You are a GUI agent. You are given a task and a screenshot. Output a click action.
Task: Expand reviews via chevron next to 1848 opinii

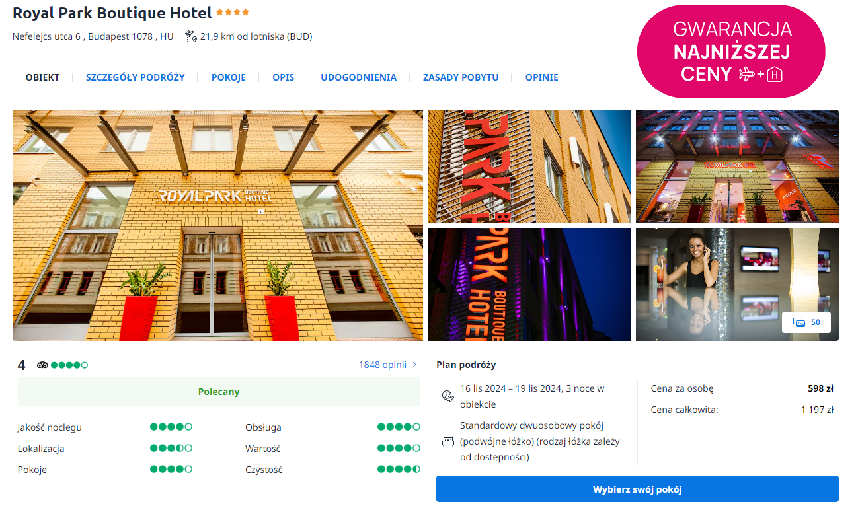click(x=414, y=365)
